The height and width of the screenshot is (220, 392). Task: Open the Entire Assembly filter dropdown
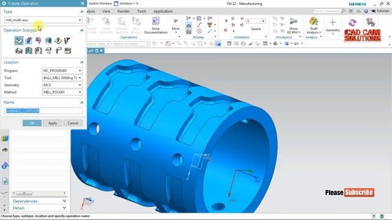(132, 44)
